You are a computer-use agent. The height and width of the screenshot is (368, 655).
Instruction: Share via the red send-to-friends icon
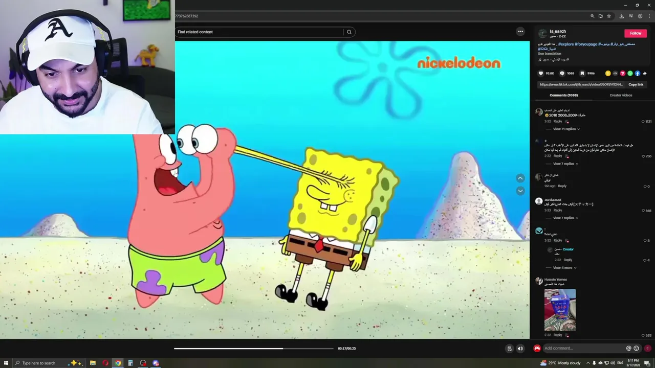pyautogui.click(x=623, y=73)
